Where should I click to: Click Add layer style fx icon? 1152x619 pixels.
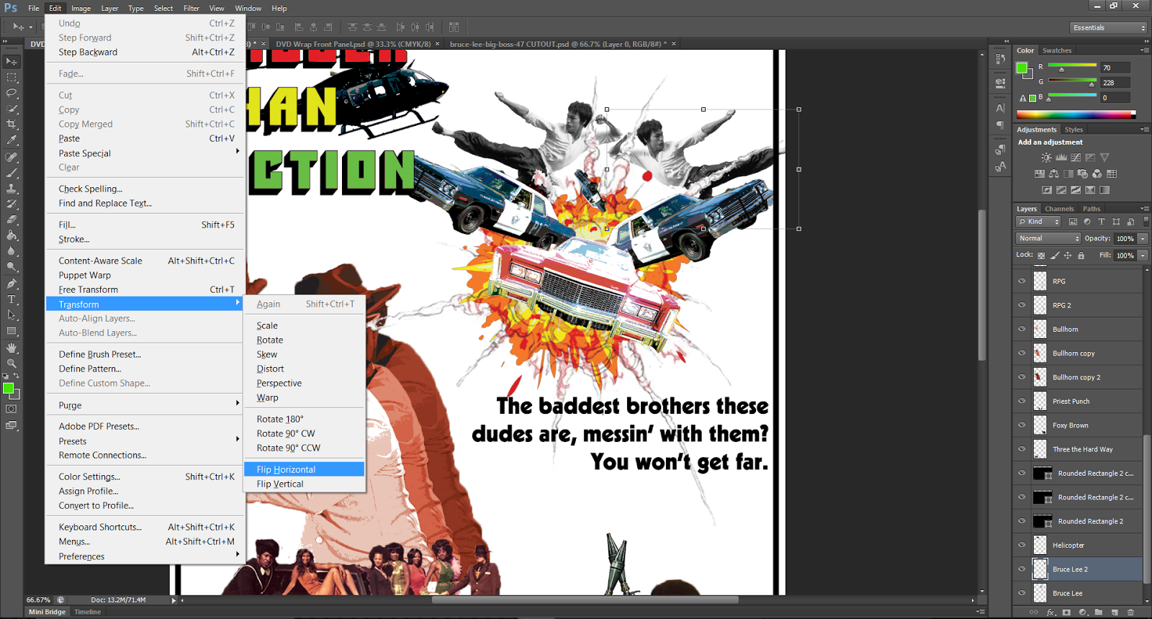[1050, 613]
